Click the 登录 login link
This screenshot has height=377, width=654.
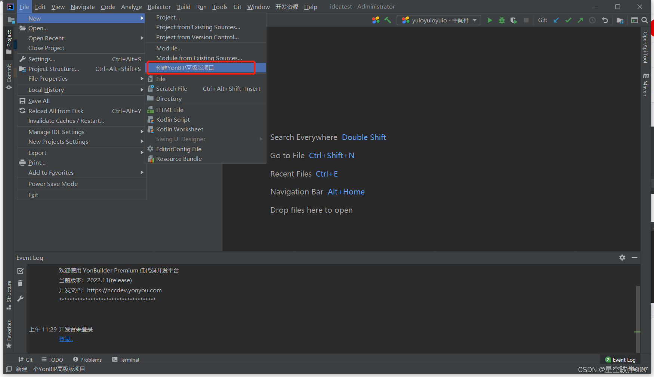(x=66, y=339)
